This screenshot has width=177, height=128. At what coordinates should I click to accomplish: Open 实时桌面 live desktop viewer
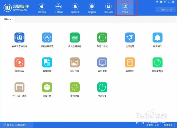point(102,62)
